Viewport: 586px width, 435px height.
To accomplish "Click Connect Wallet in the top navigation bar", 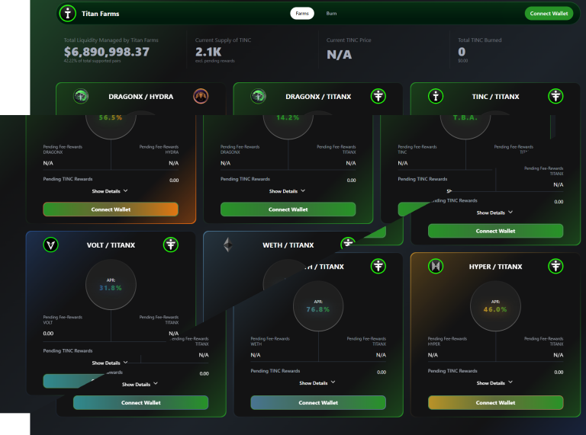I will [549, 14].
